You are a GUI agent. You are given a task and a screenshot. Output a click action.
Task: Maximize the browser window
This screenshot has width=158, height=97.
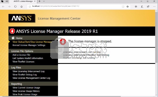click(x=148, y=1)
